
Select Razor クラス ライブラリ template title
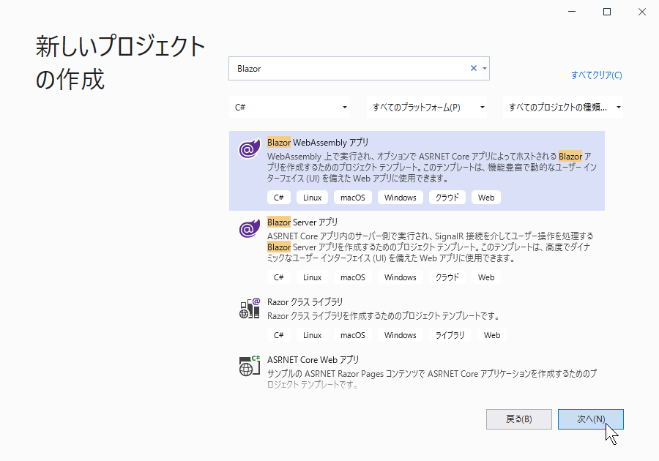point(305,302)
